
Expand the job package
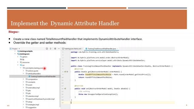pyautogui.click(x=23, y=93)
